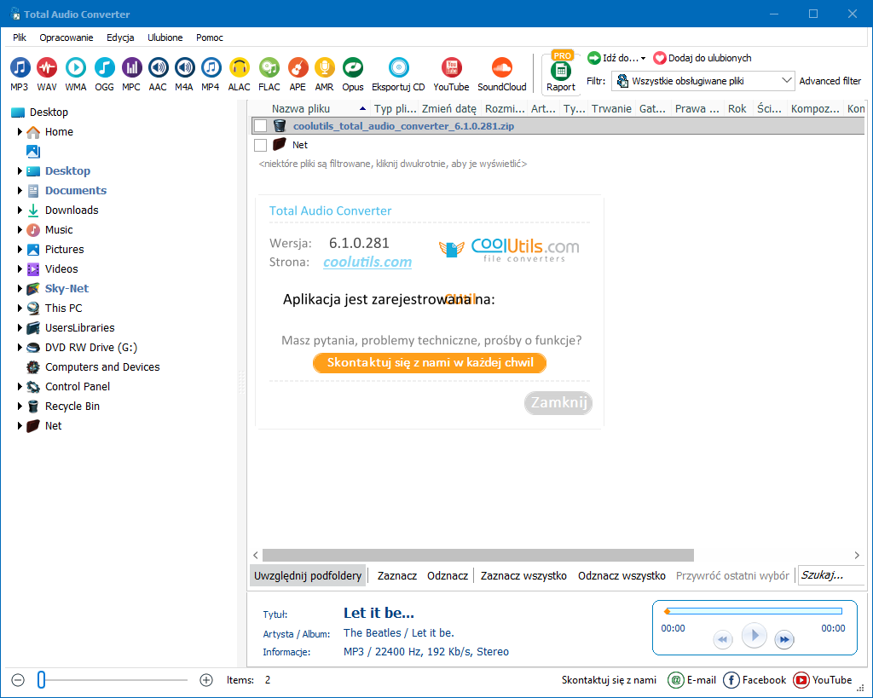Click the zoom slider handle
The image size is (873, 698).
[x=41, y=679]
